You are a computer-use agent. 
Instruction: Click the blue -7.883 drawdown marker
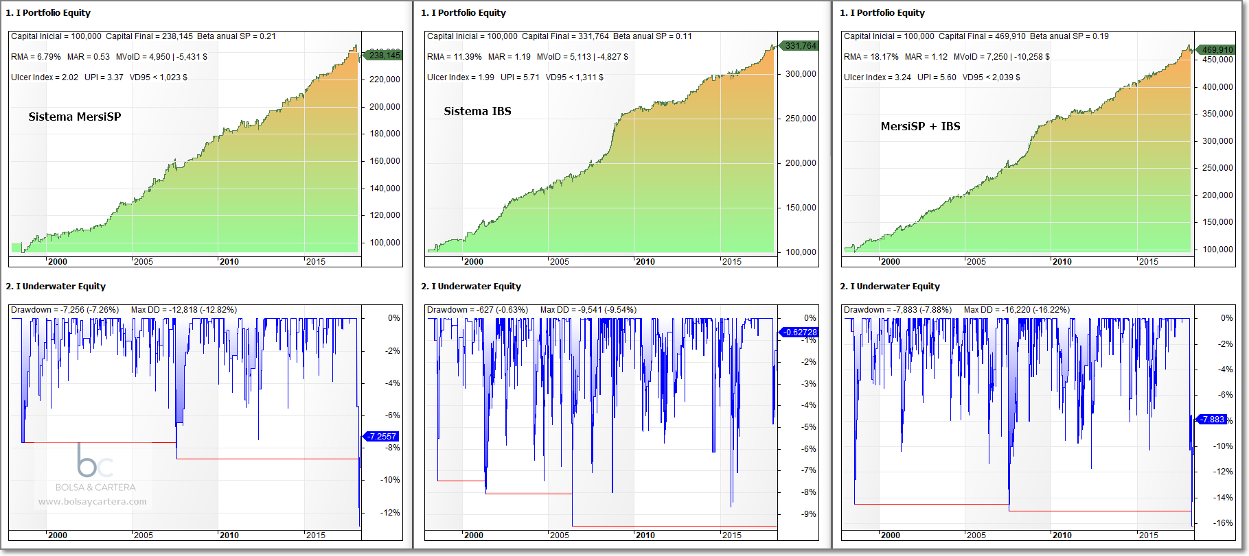coord(1211,420)
